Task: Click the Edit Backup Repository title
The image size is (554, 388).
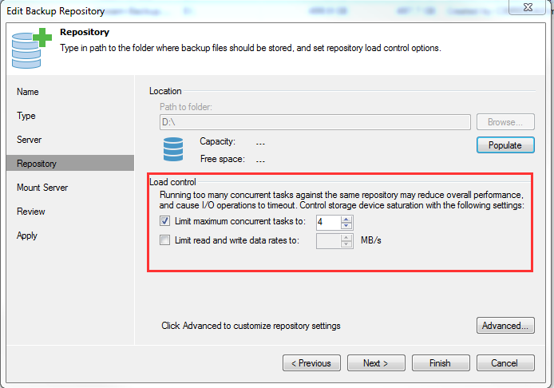Action: pyautogui.click(x=55, y=11)
